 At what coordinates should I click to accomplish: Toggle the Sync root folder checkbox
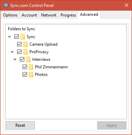coord(16,37)
